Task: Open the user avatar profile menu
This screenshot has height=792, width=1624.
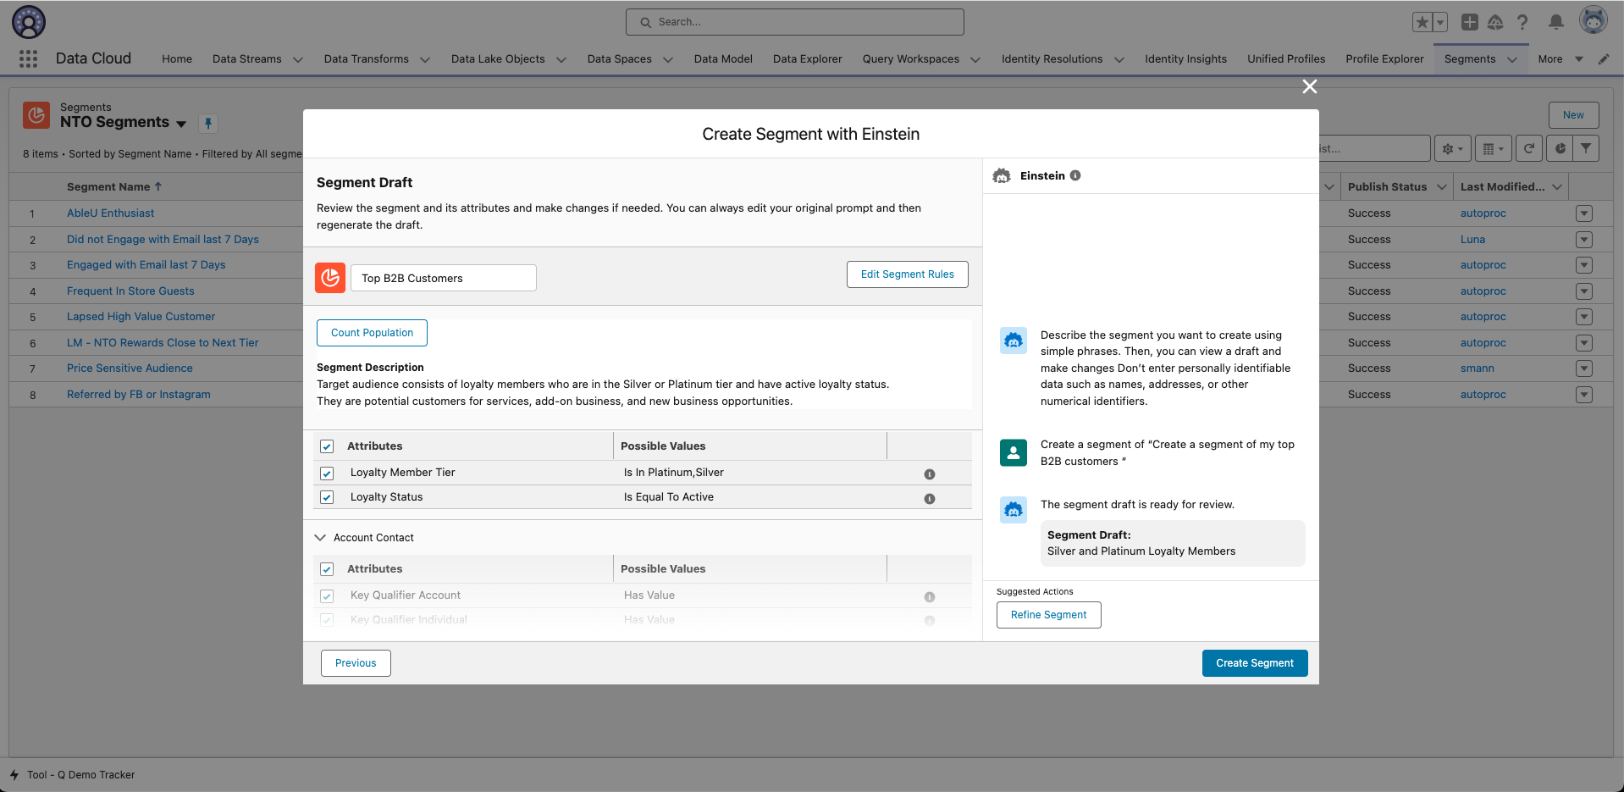Action: [1594, 21]
